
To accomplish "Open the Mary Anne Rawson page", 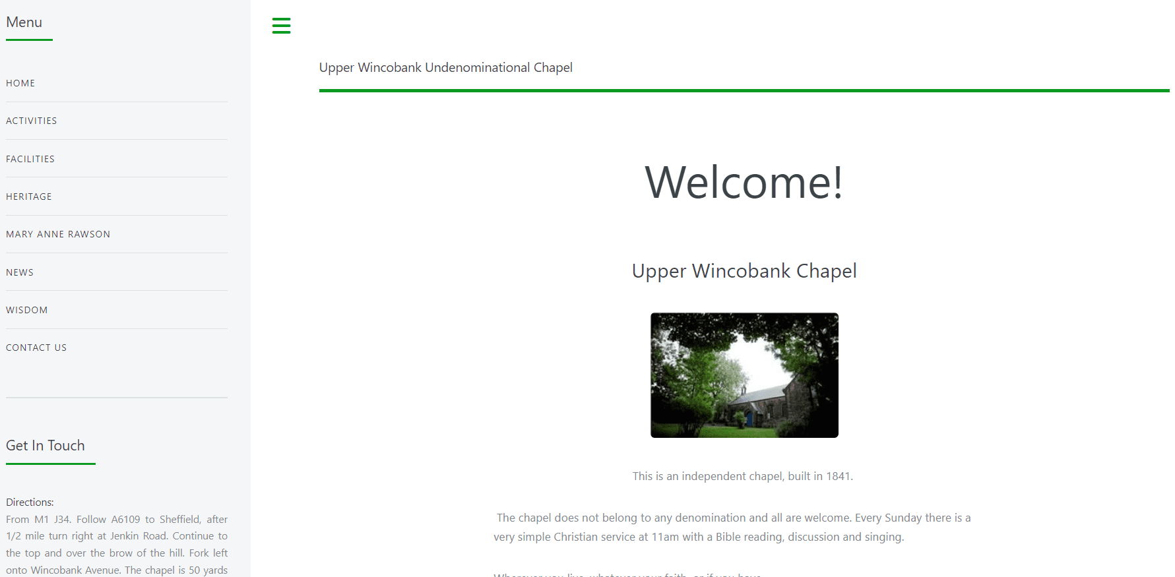I will (58, 234).
